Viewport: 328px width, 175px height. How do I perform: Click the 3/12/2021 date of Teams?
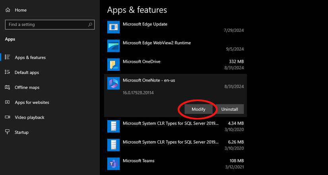pos(234,167)
